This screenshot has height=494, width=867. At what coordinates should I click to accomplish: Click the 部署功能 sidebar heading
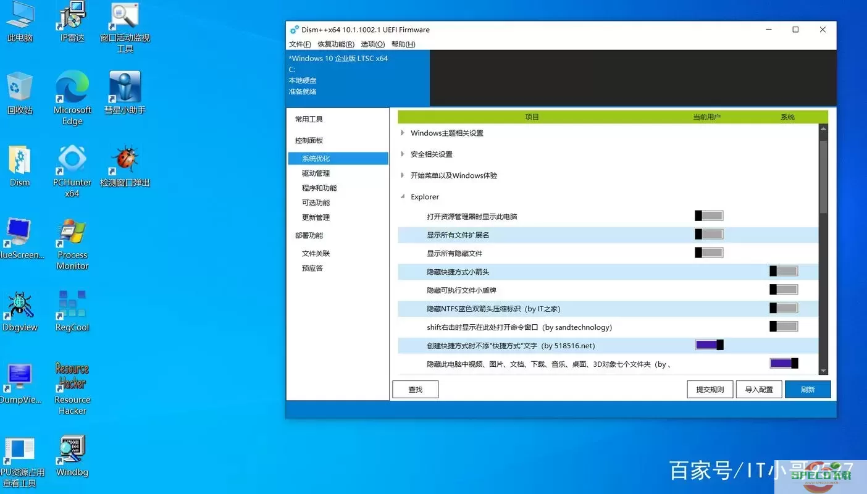[x=309, y=235]
